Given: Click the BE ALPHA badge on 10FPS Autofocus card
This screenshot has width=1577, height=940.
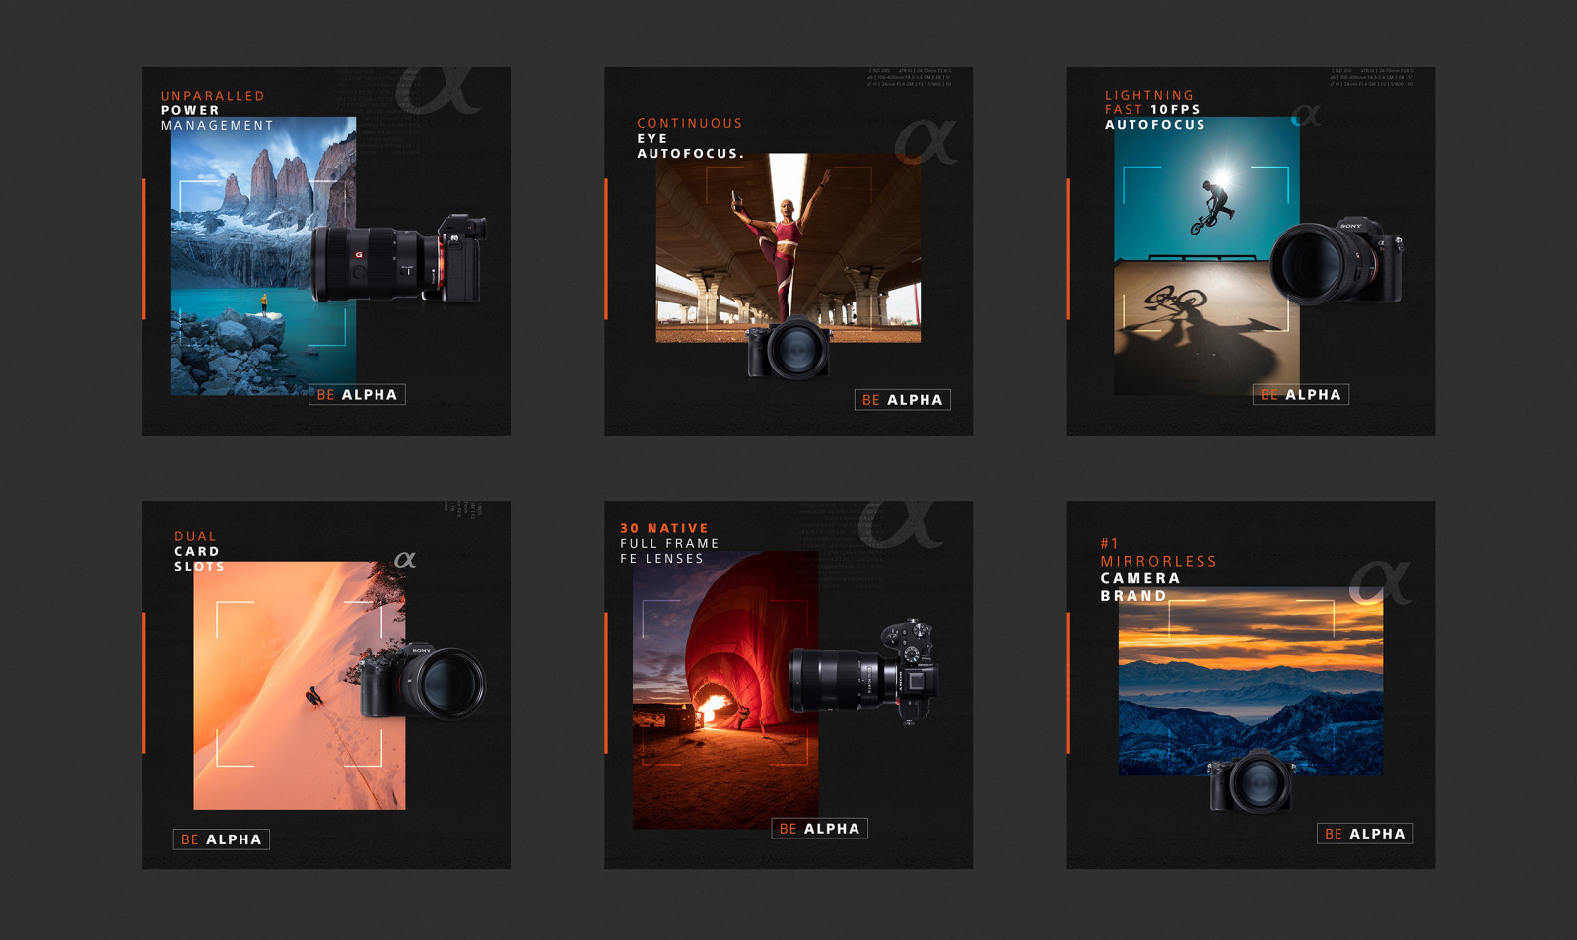Looking at the screenshot, I should tap(1301, 395).
